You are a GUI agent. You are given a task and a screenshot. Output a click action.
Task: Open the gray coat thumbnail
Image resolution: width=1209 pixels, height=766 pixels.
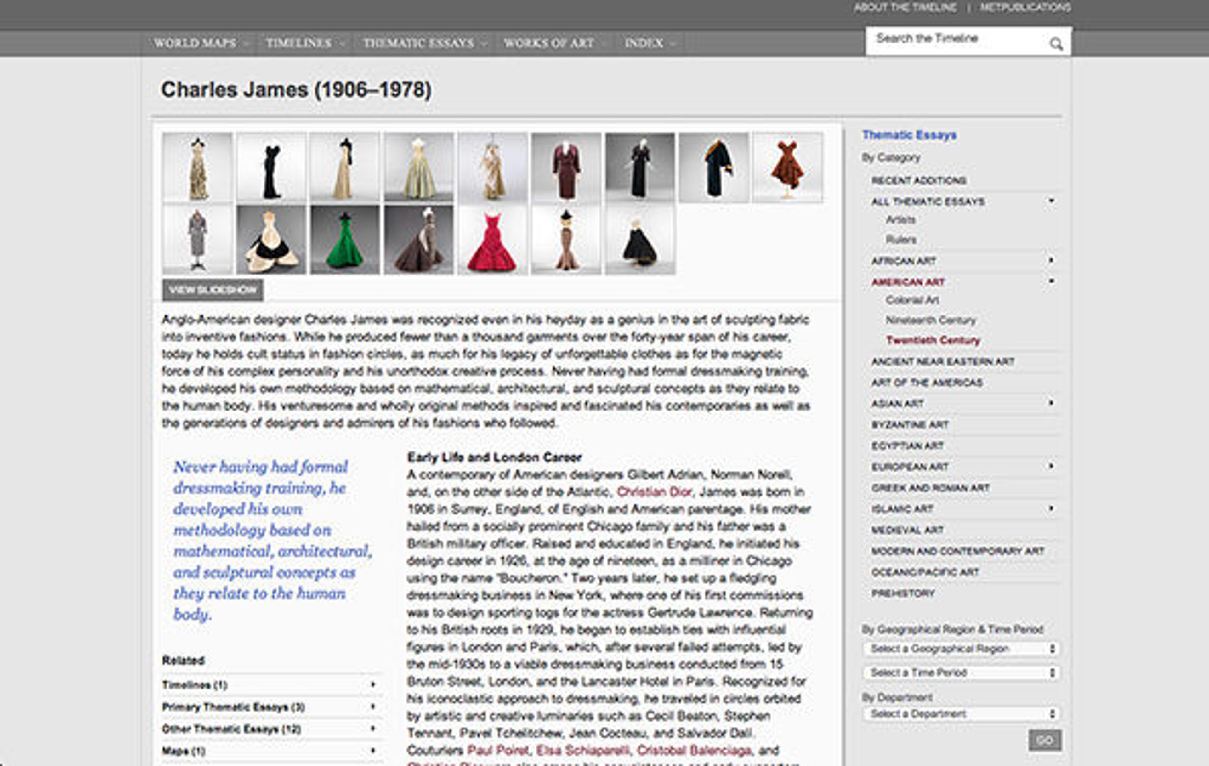(197, 240)
